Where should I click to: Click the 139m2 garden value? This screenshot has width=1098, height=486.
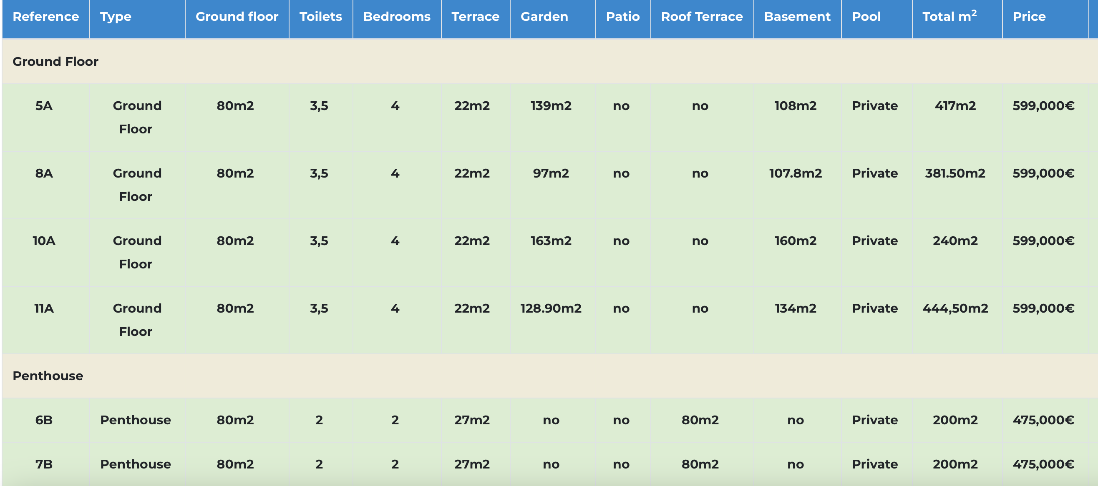click(551, 105)
